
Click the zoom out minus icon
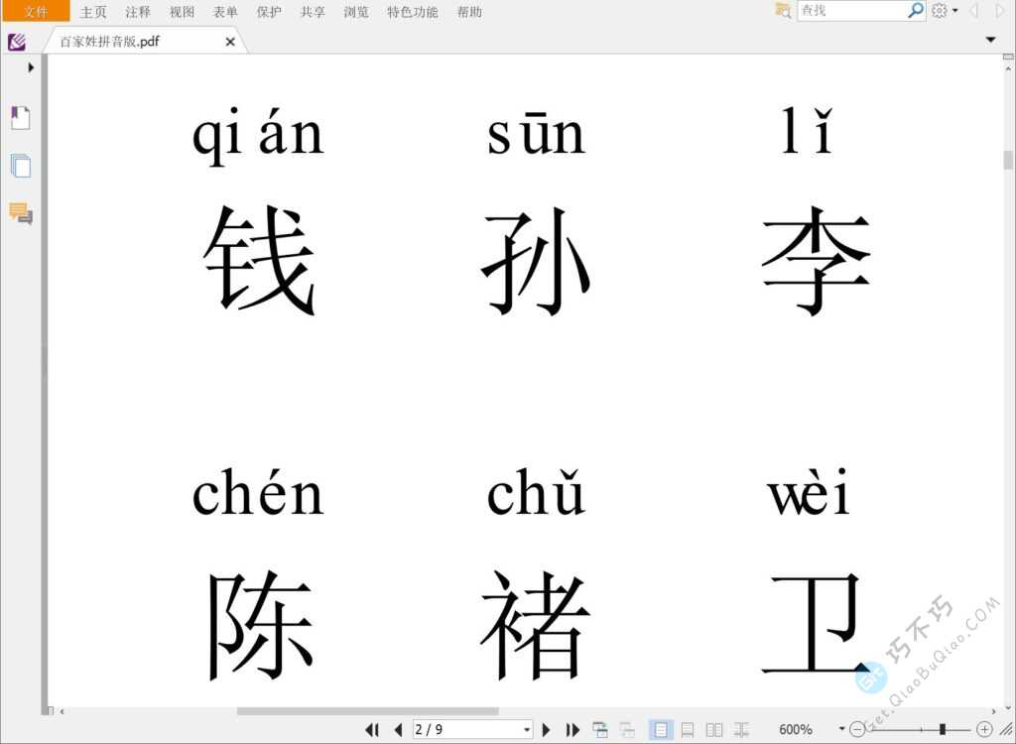coord(857,730)
